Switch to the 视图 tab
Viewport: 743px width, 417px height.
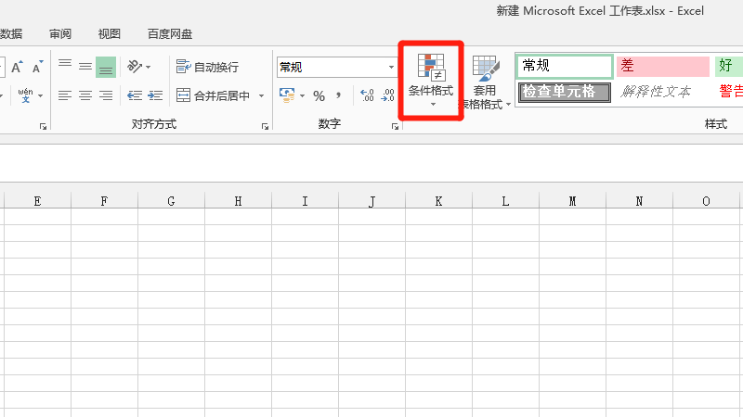click(110, 34)
